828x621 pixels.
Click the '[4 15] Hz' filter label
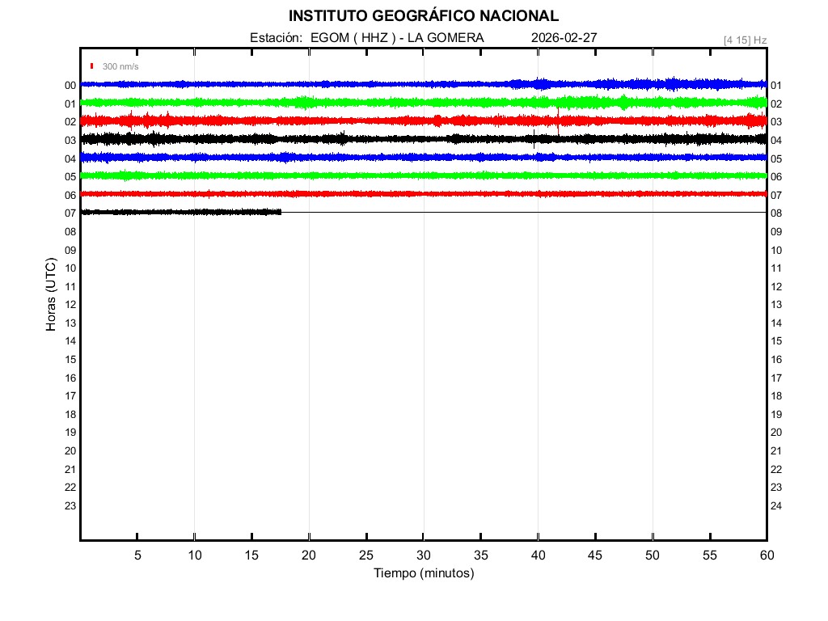[745, 40]
